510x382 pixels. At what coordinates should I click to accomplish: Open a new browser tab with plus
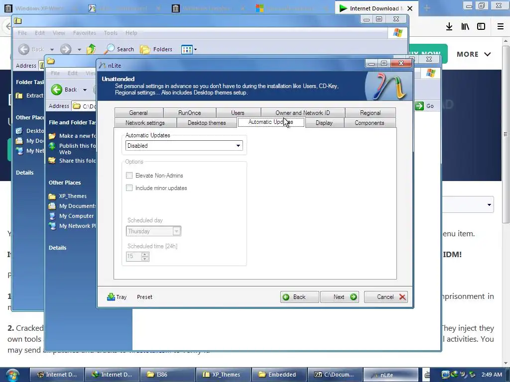coord(427,8)
